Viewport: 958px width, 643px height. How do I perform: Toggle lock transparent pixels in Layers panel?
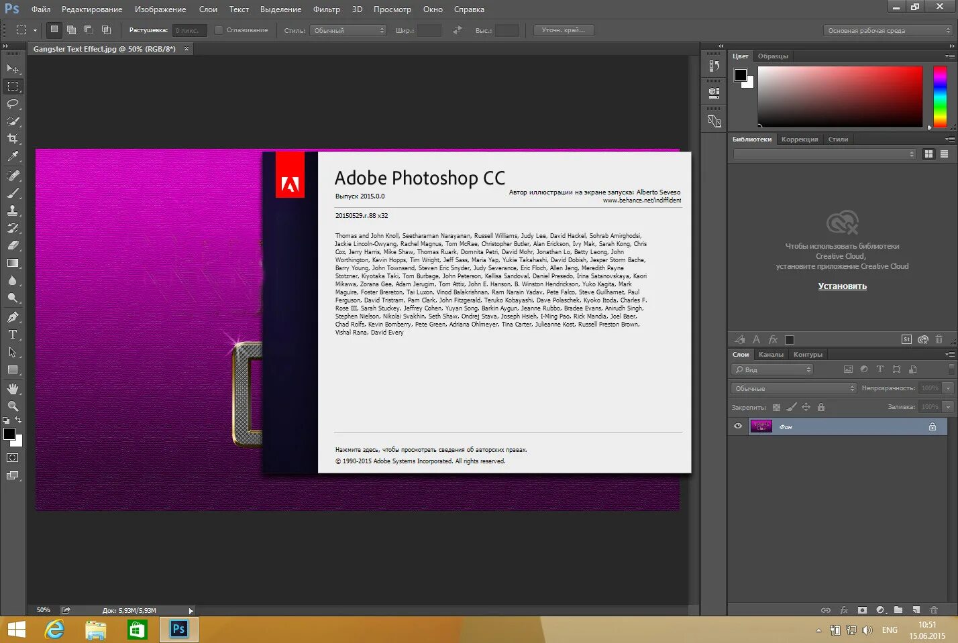tap(776, 407)
